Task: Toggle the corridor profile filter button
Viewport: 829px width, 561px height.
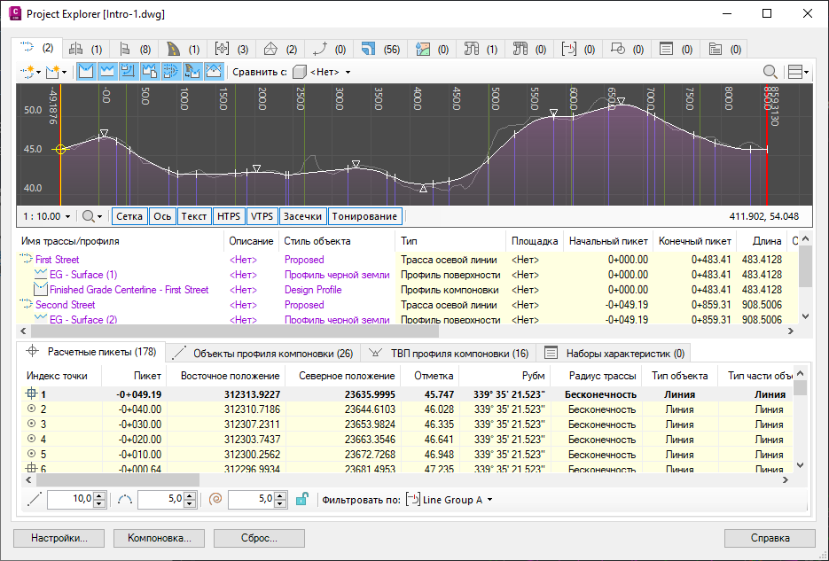Action: tap(192, 71)
